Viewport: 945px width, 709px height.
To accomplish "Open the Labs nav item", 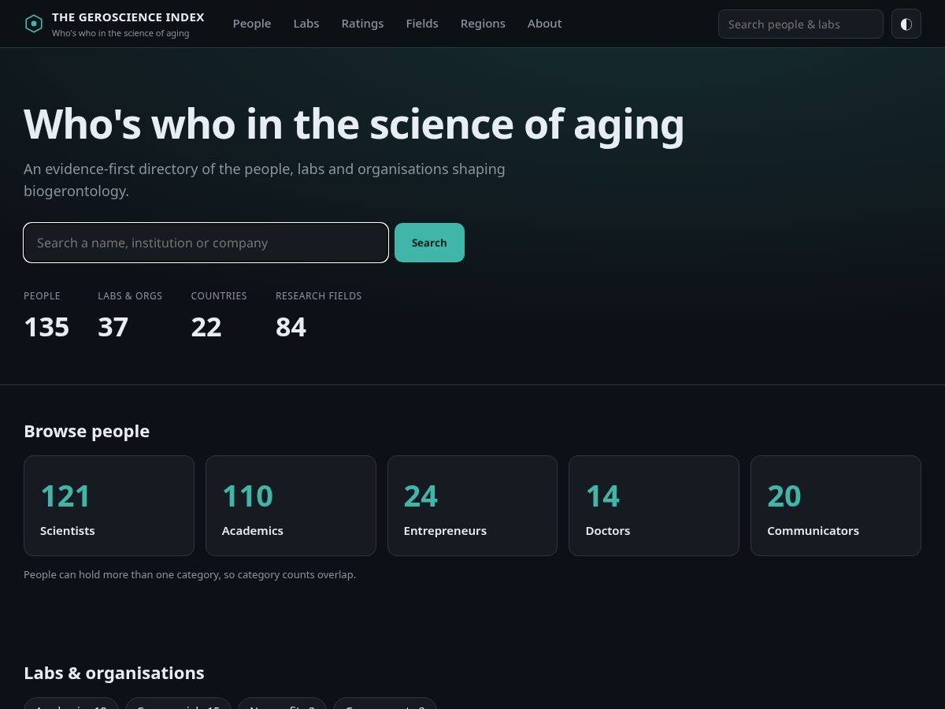I will click(306, 24).
